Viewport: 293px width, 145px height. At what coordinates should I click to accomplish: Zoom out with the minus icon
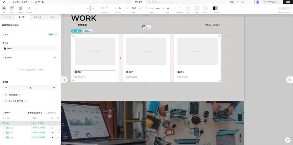(x=227, y=2)
